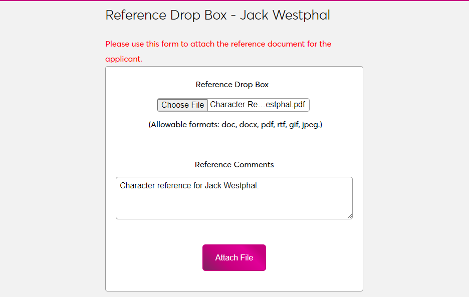This screenshot has height=297, width=469.
Task: Click the Reference Comments label
Action: (234, 165)
